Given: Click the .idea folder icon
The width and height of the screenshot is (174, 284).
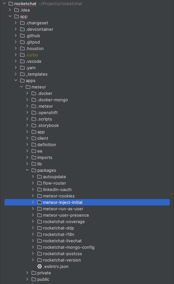Looking at the screenshot, I should click(x=17, y=10).
